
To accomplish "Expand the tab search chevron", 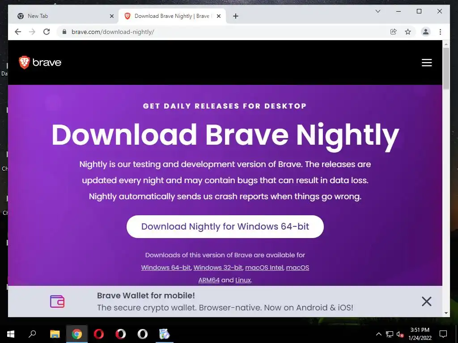I will pyautogui.click(x=377, y=11).
